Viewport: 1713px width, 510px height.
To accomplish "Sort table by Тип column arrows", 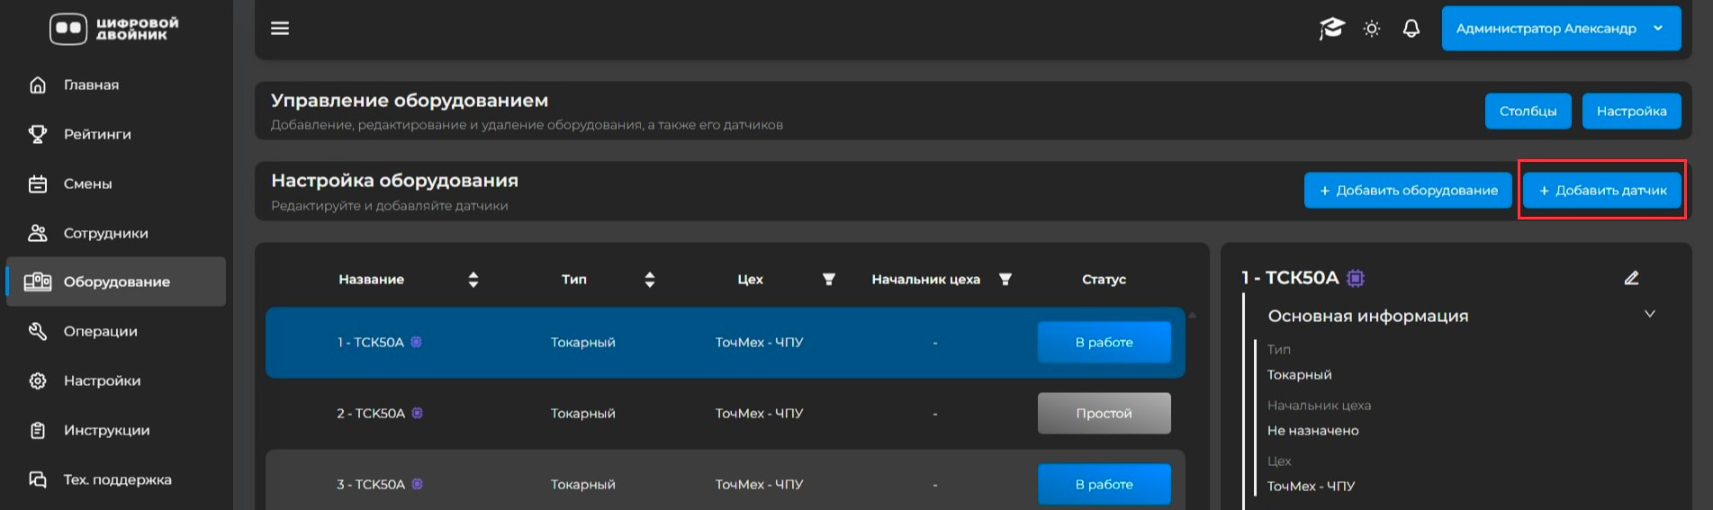I will pos(649,280).
